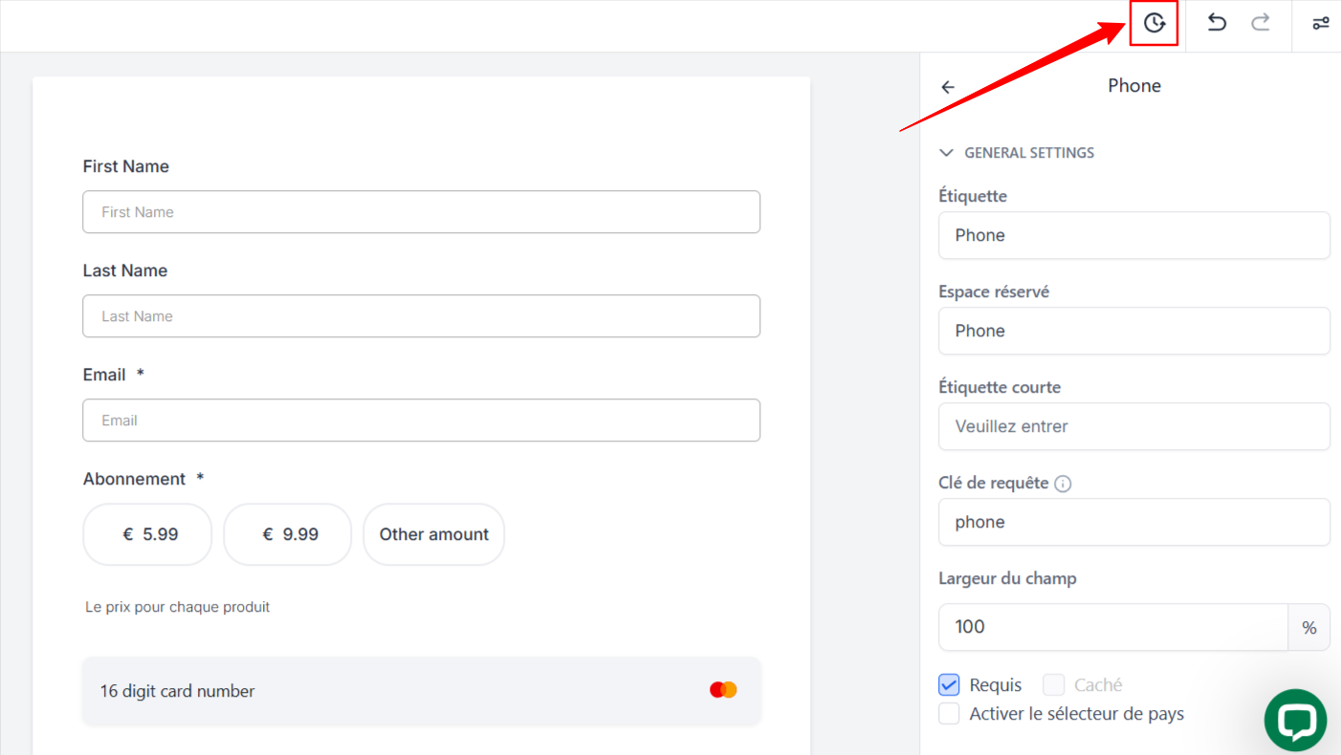Go back using the left arrow

click(x=948, y=87)
